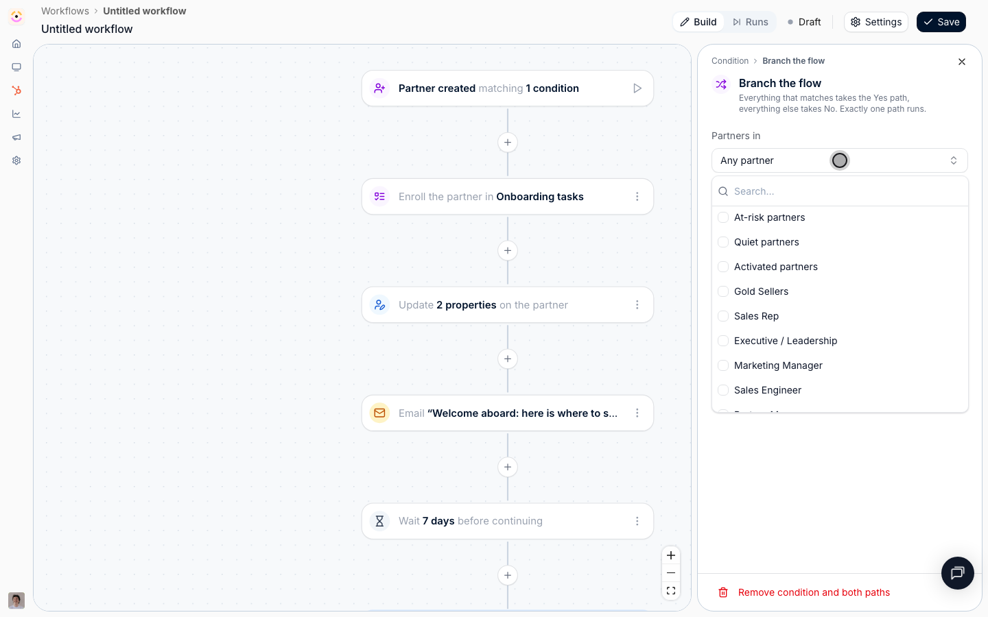
Task: Open options menu on Enroll partner step
Action: 637,197
